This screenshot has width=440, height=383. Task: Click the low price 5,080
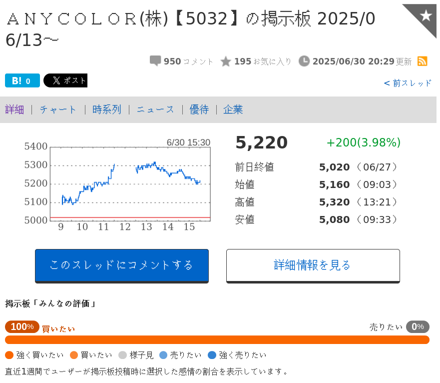point(335,219)
